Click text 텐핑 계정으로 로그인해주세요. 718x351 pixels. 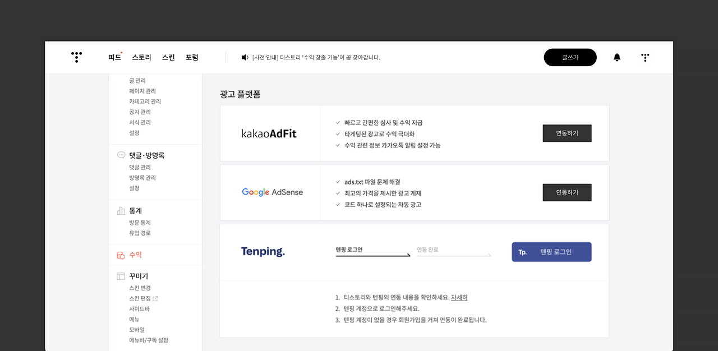[x=381, y=309]
